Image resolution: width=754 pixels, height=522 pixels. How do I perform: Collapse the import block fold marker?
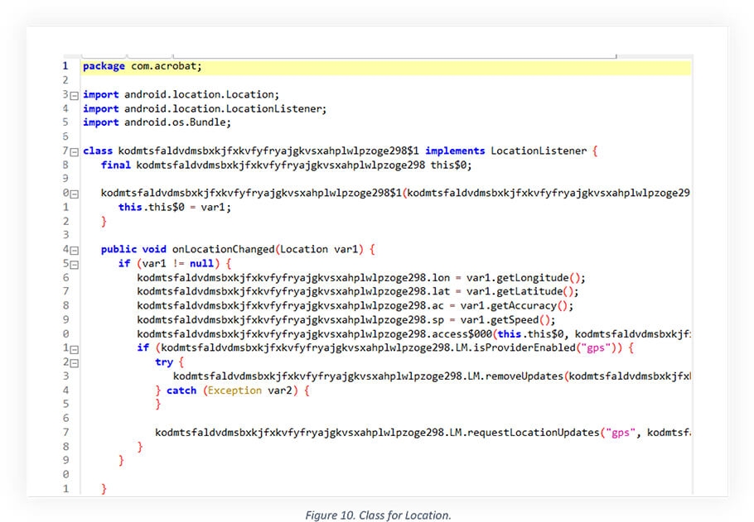tap(74, 96)
